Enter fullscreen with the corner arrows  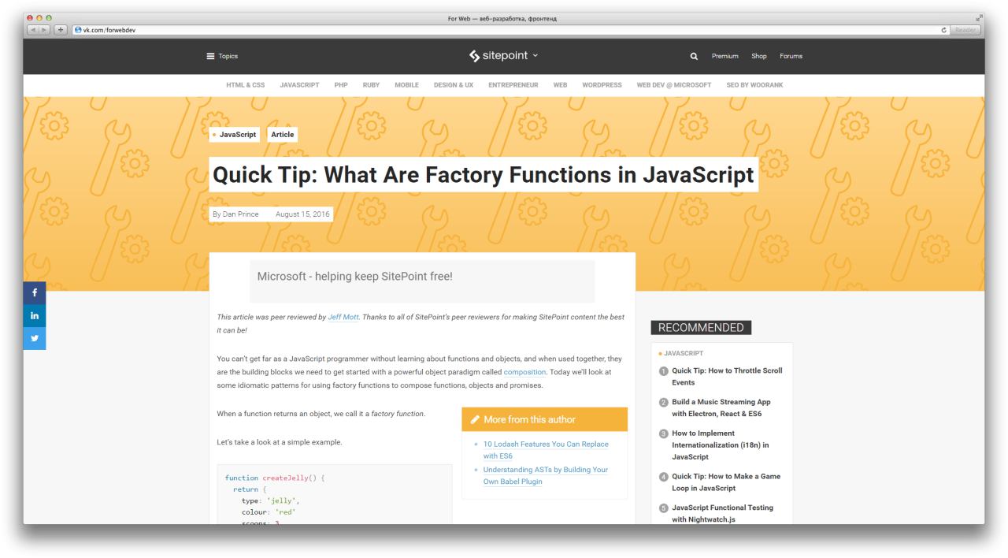[980, 18]
